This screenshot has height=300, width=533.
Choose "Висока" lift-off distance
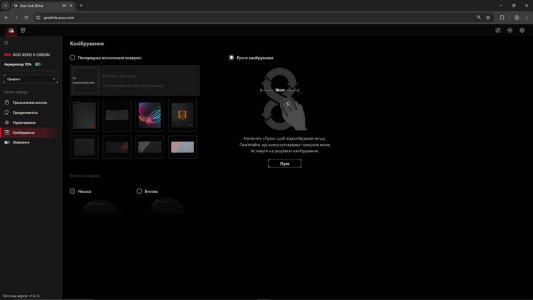point(140,191)
